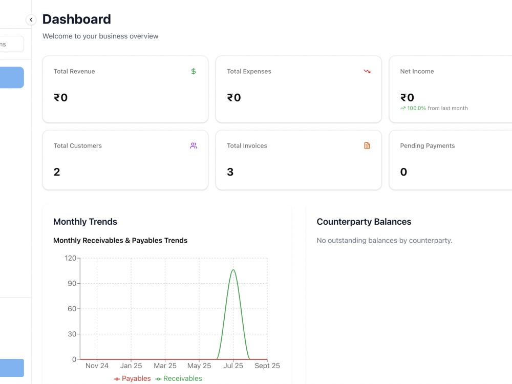Click the orange document icon in Total Invoices
This screenshot has width=512, height=384.
pyautogui.click(x=367, y=145)
